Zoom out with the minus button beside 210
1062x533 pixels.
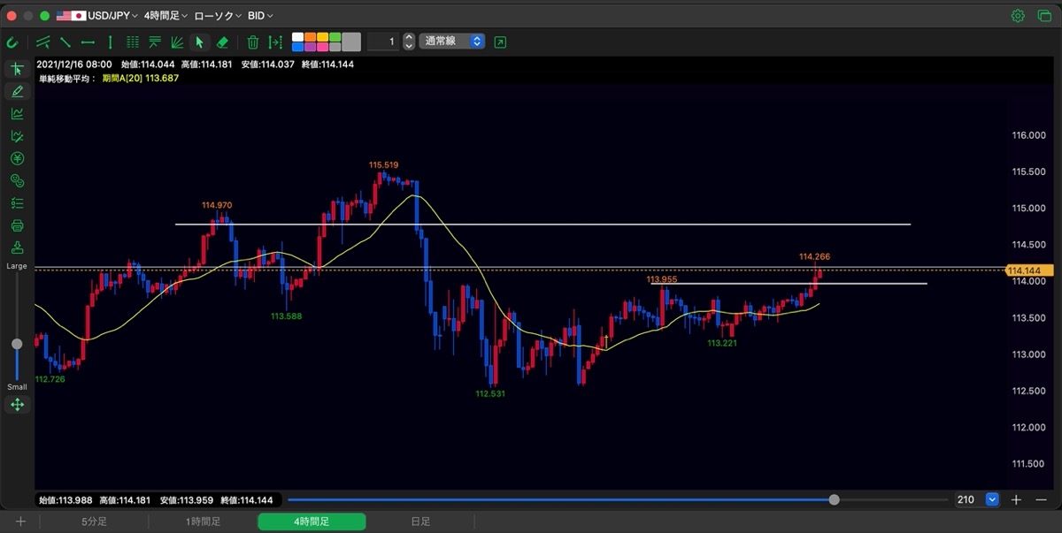1042,499
